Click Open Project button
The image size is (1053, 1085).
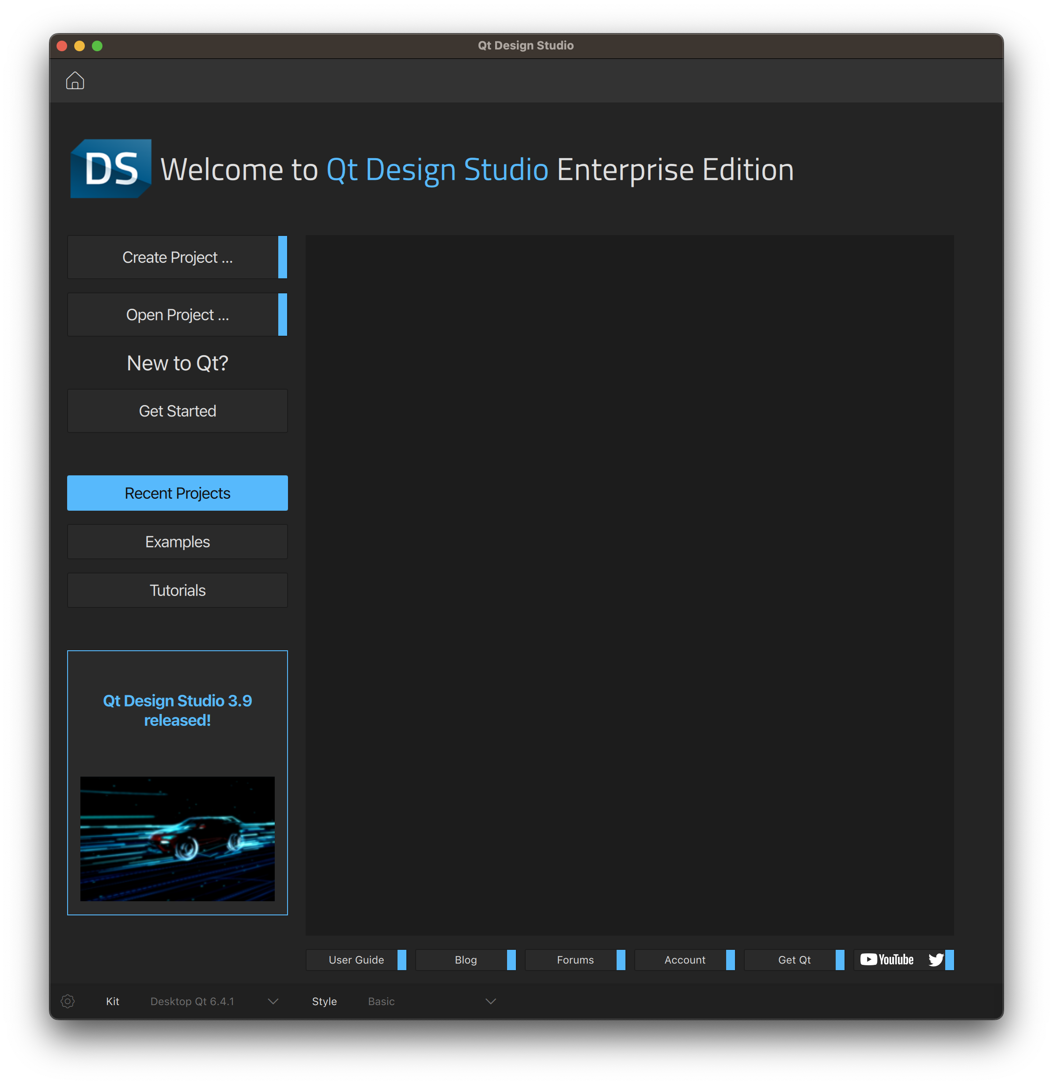177,315
